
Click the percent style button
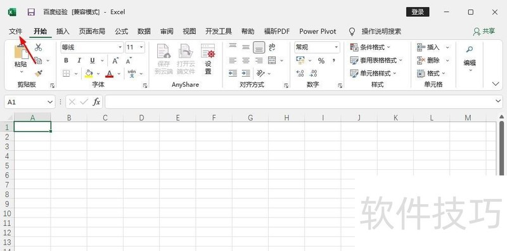(x=321, y=60)
